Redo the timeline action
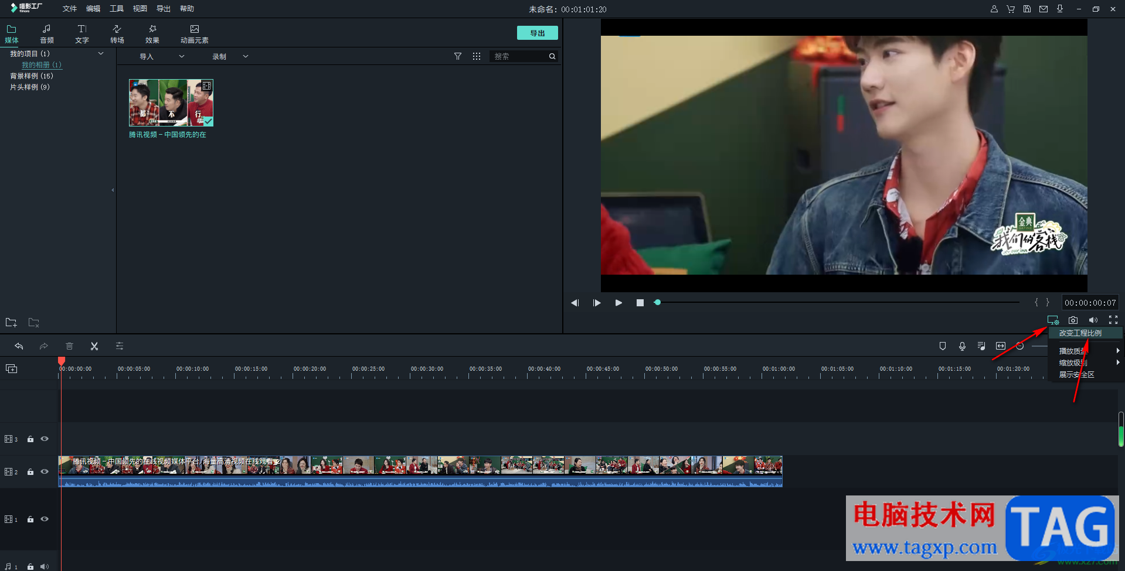Screen dimensions: 1125x571 pyautogui.click(x=43, y=346)
